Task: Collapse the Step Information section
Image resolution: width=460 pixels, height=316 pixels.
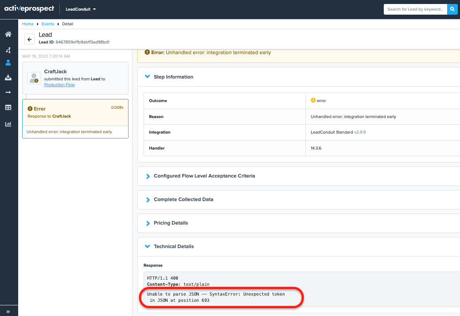Action: tap(148, 77)
